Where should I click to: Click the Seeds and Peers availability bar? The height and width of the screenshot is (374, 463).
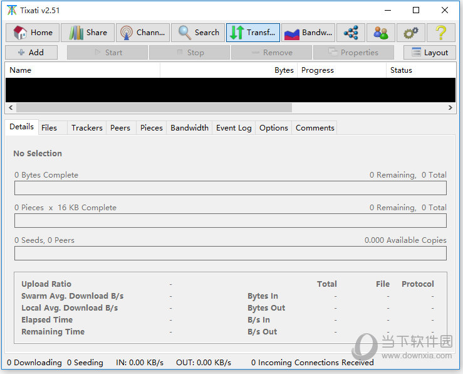231,253
